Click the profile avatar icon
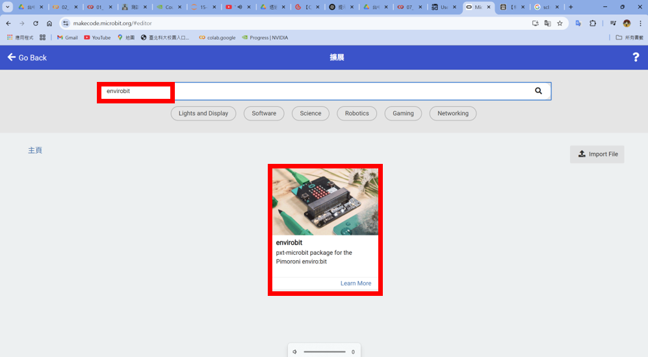Image resolution: width=648 pixels, height=357 pixels. click(627, 23)
